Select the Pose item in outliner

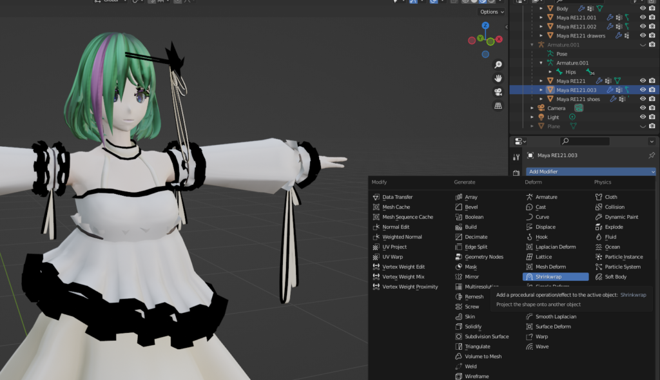[561, 54]
